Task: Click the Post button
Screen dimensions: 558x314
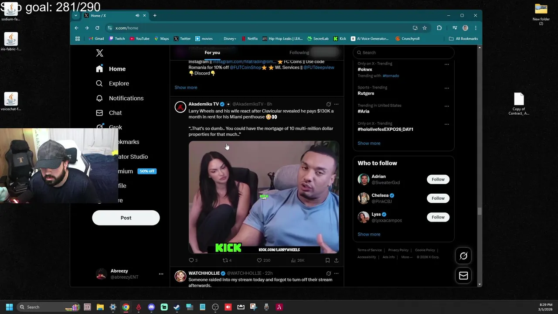Action: 126,218
